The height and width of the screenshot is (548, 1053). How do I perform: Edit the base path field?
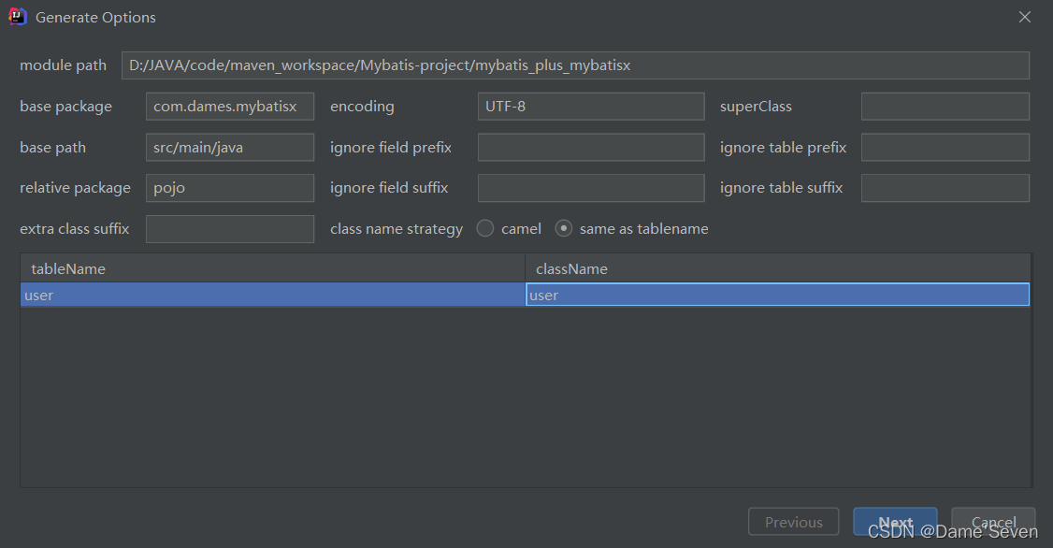[x=230, y=147]
